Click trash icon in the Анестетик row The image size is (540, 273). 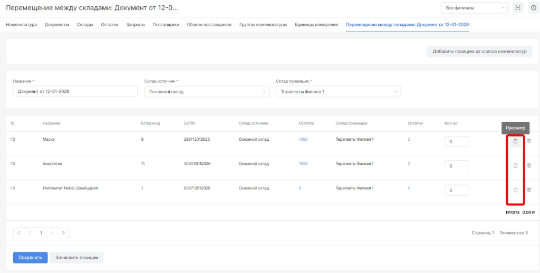click(529, 165)
